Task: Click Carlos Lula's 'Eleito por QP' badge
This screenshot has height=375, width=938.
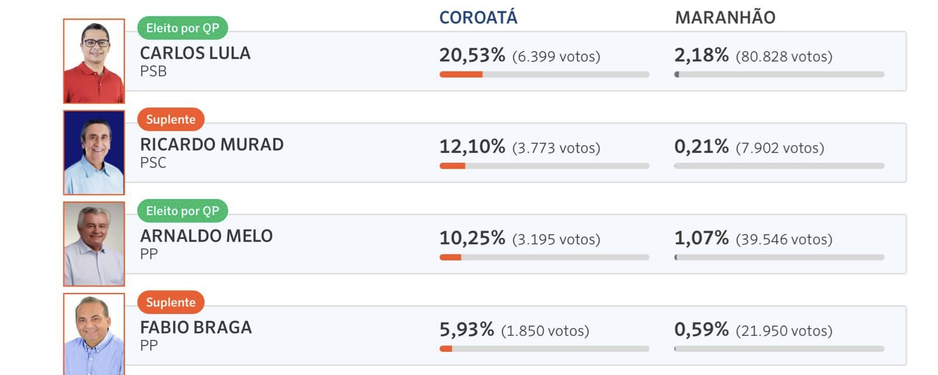Action: pos(182,28)
